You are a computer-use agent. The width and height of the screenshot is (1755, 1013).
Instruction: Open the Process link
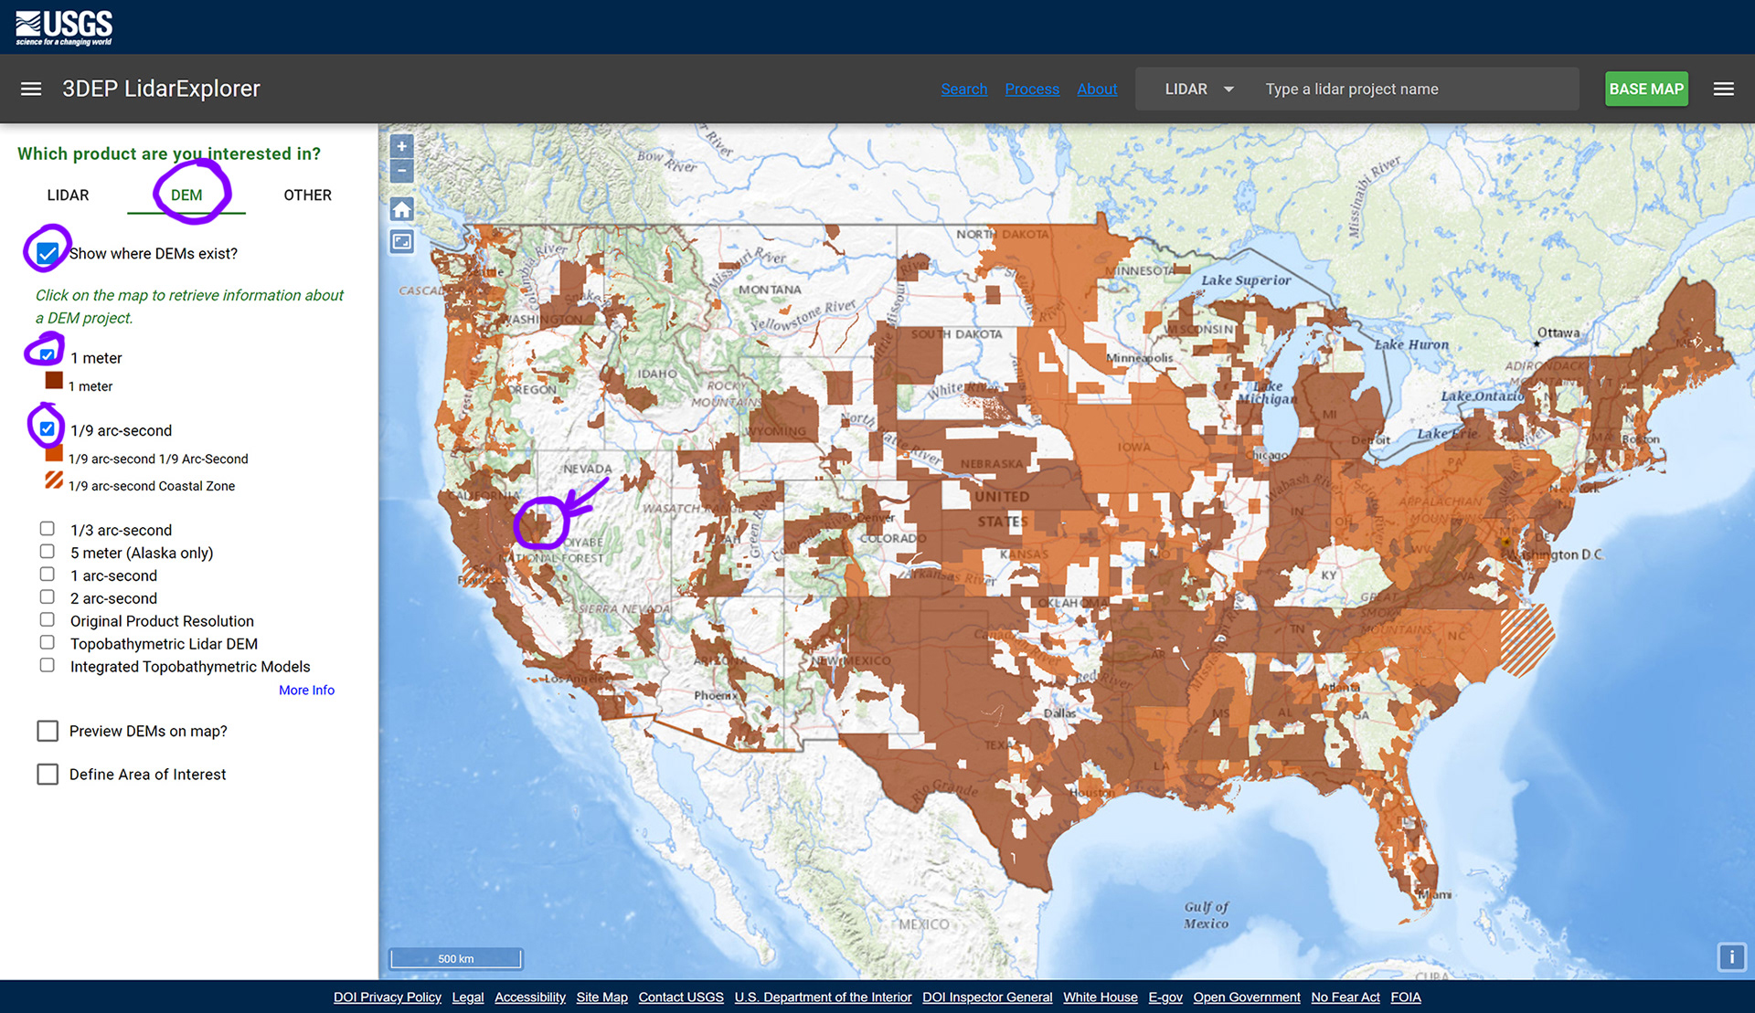click(1032, 89)
